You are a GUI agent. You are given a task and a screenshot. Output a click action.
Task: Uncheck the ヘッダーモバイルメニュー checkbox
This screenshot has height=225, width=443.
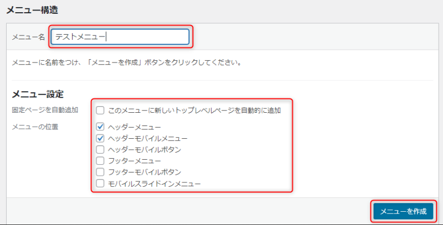click(x=100, y=138)
